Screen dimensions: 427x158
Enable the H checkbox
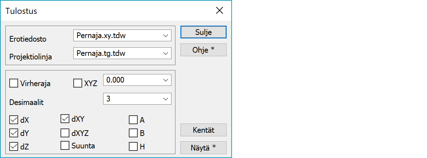point(133,146)
